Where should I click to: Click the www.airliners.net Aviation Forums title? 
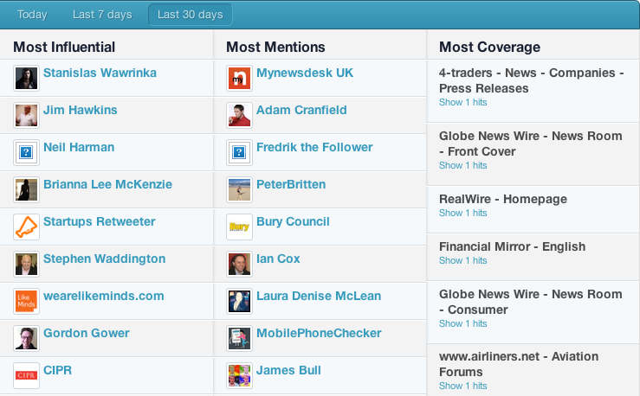click(519, 364)
